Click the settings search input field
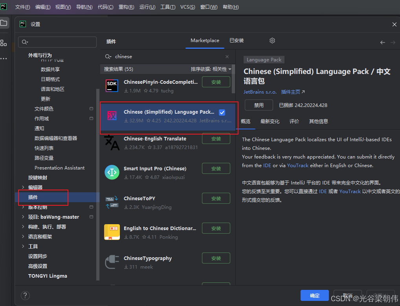The height and width of the screenshot is (306, 400). tap(57, 42)
